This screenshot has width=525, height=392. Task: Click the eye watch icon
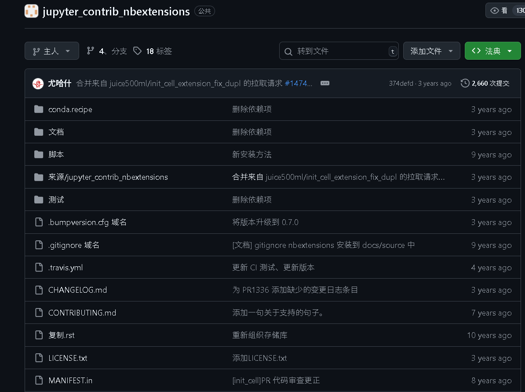(495, 11)
